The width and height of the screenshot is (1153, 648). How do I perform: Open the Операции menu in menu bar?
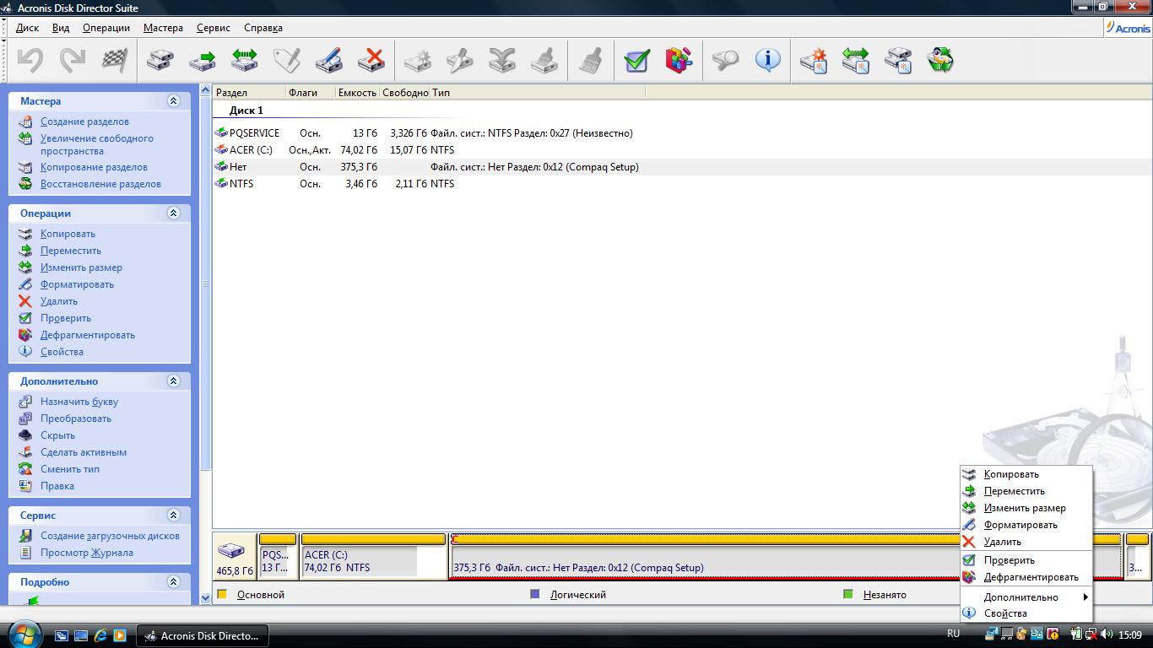(106, 28)
